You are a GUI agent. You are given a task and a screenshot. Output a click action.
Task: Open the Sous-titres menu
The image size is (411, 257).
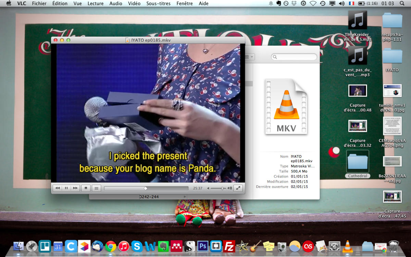158,3
